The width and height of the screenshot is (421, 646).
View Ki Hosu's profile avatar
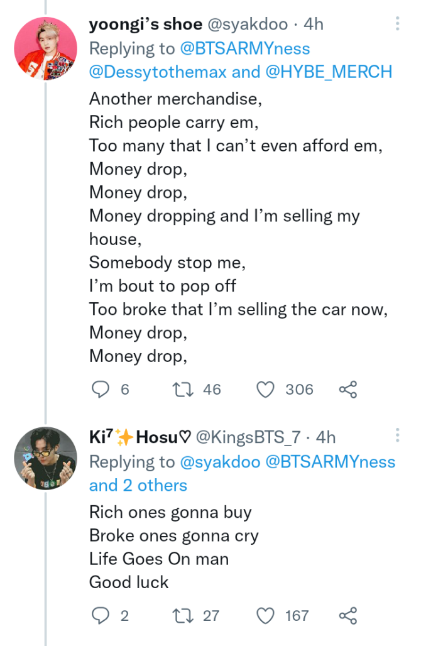coord(45,459)
